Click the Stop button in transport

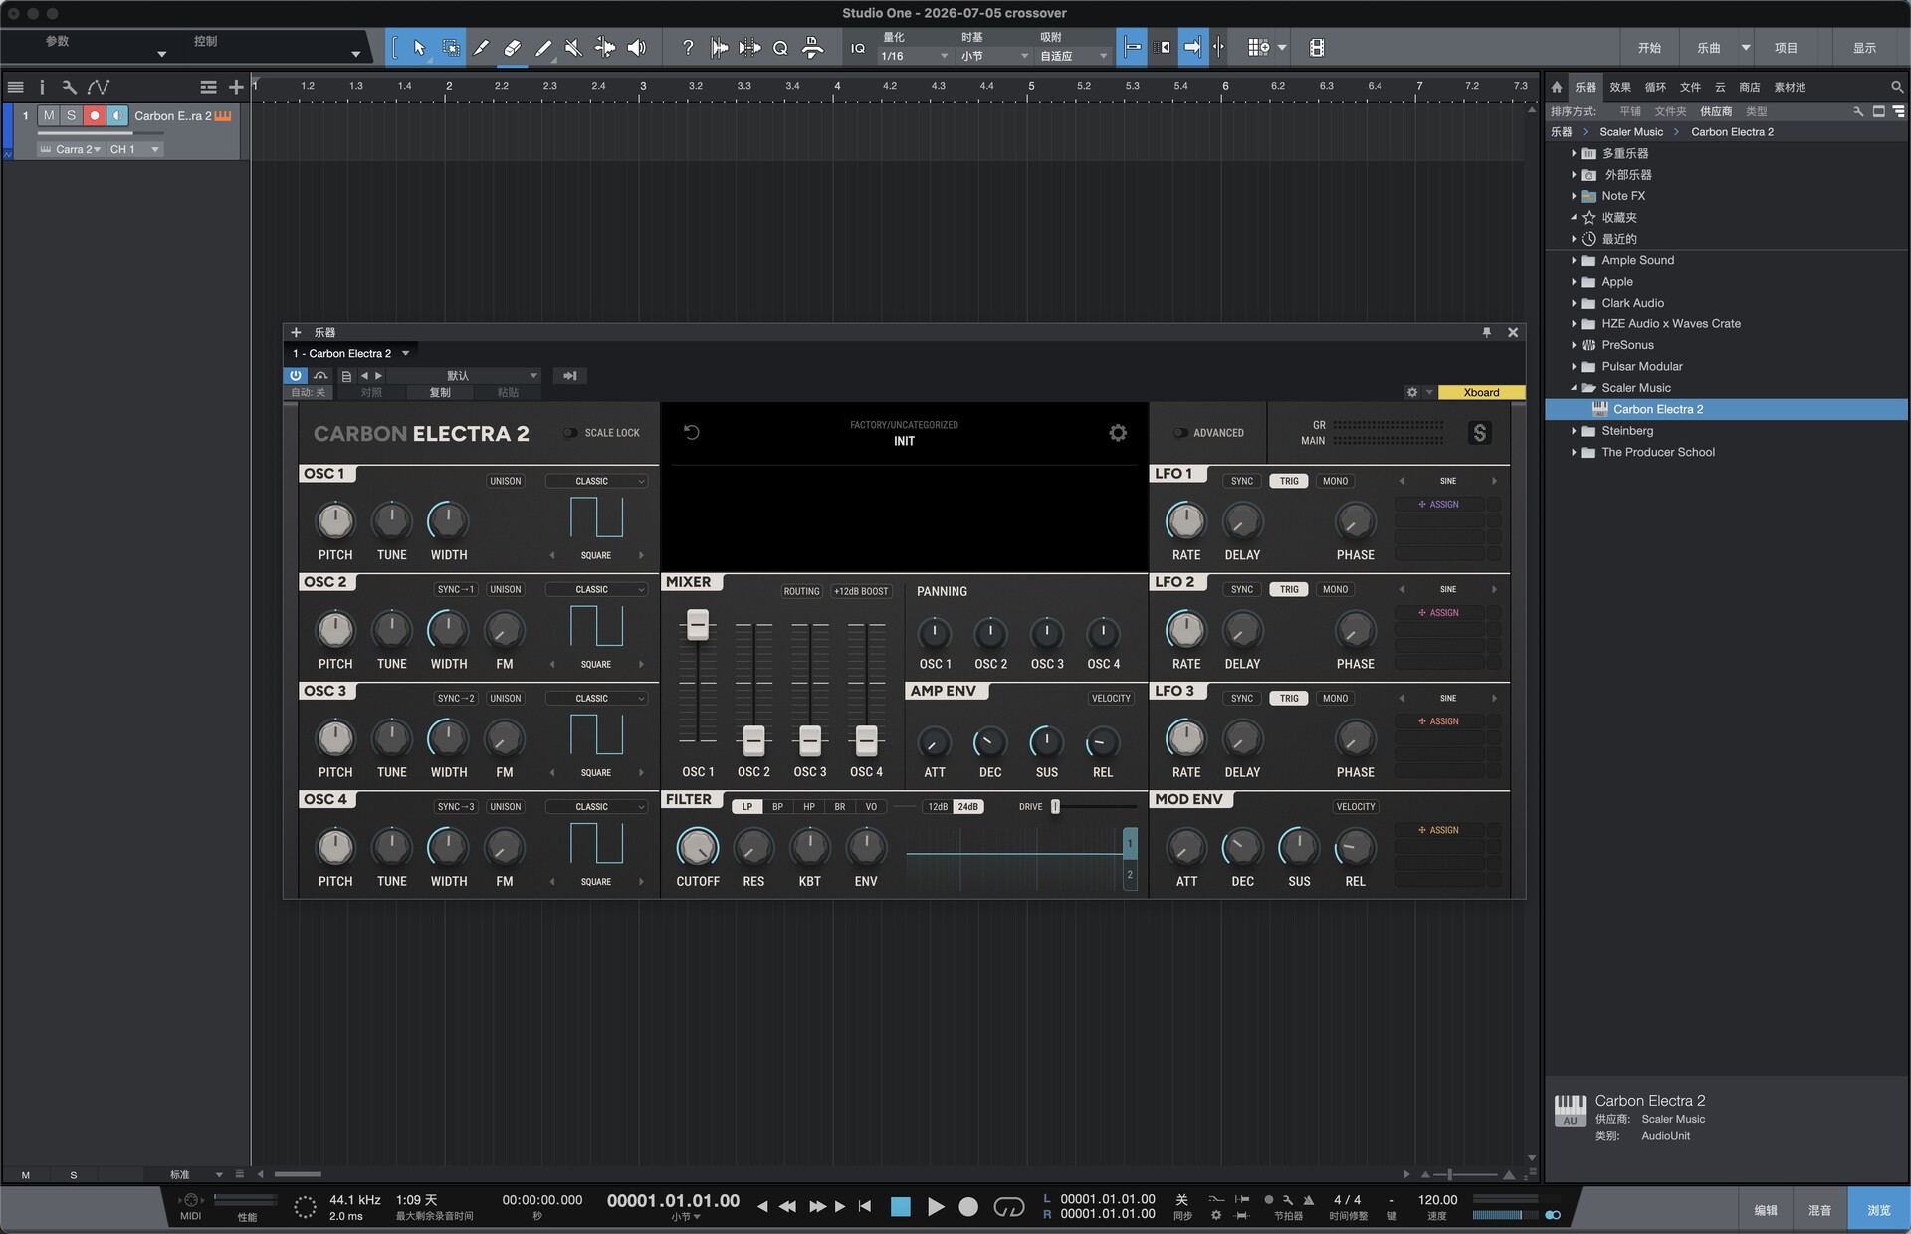click(x=901, y=1206)
